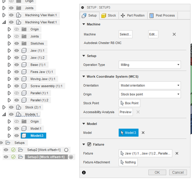Clear the Fixture selection with the X
This screenshot has height=179, width=192.
point(177,153)
